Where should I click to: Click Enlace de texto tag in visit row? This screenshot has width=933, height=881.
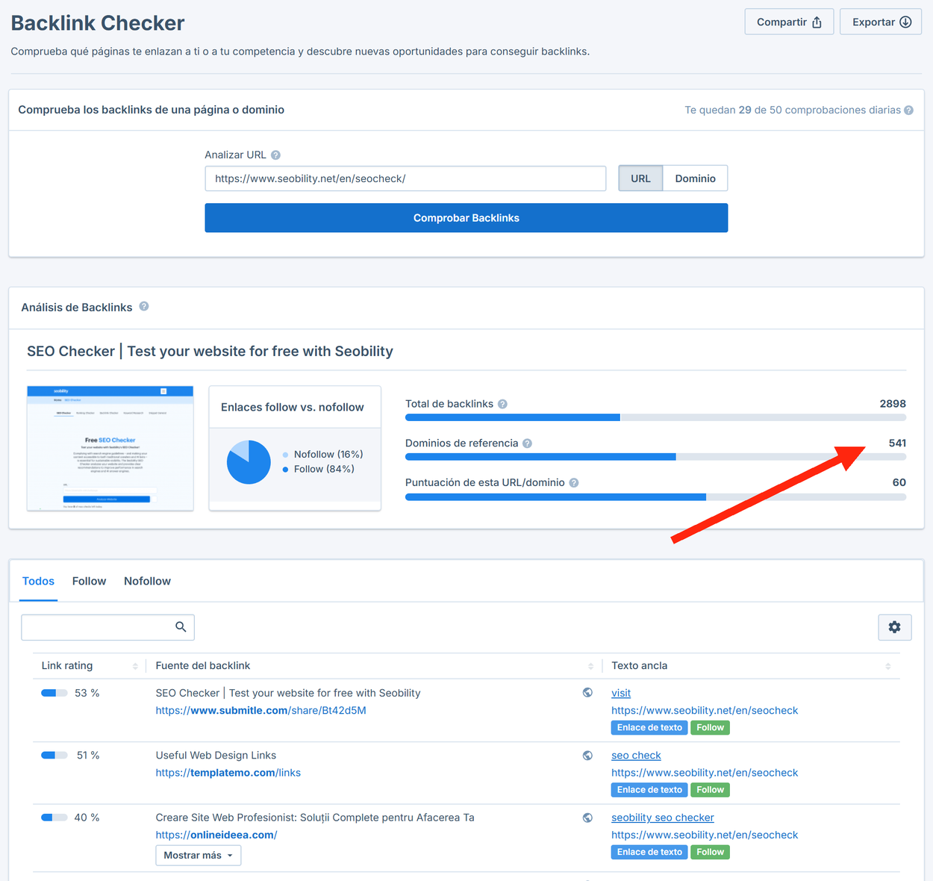coord(649,728)
